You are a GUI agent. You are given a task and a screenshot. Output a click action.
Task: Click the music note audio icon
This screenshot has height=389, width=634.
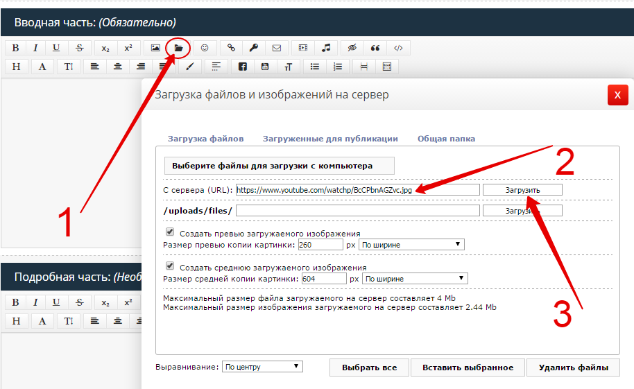click(x=326, y=48)
